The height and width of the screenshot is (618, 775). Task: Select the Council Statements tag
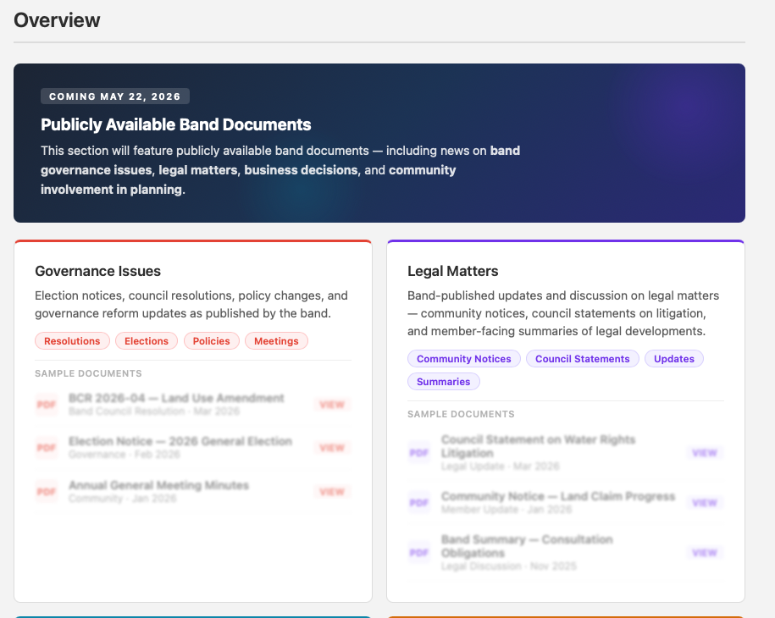(582, 358)
